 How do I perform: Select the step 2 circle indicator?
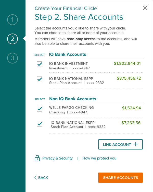coord(12,39)
